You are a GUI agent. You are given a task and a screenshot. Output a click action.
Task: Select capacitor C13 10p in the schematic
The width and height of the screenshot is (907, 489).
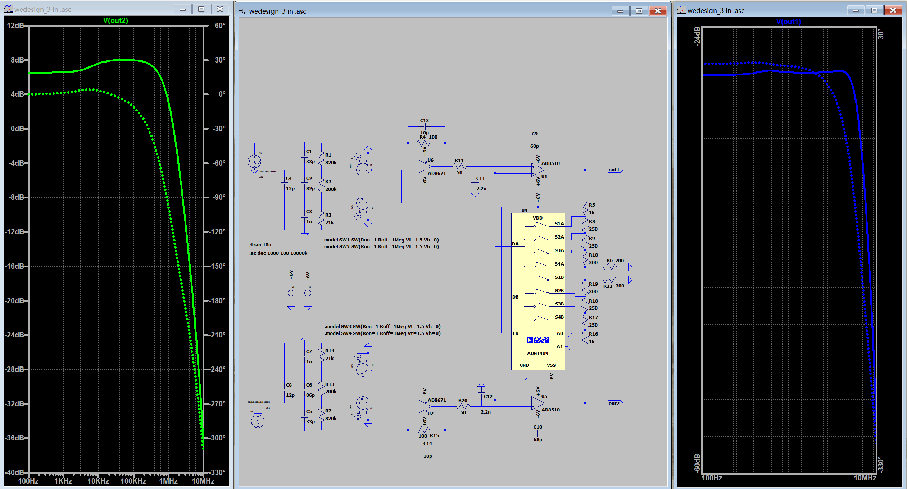pos(425,126)
